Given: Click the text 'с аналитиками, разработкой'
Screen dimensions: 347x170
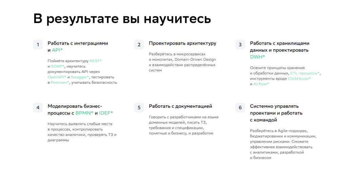Looking at the screenshot, I should pyautogui.click(x=277, y=152).
